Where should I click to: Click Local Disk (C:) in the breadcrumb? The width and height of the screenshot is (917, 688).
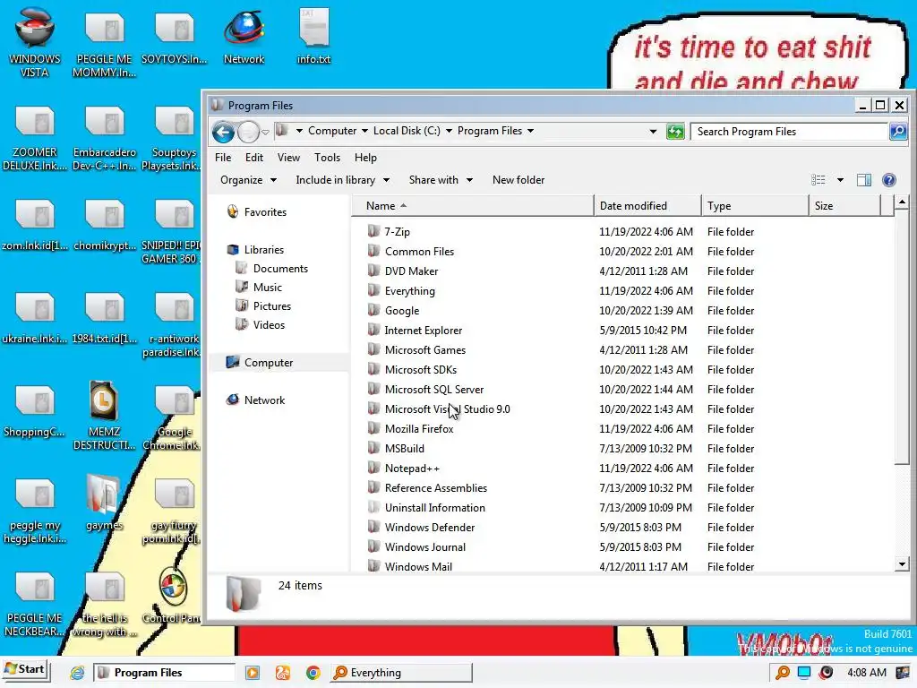pos(407,131)
